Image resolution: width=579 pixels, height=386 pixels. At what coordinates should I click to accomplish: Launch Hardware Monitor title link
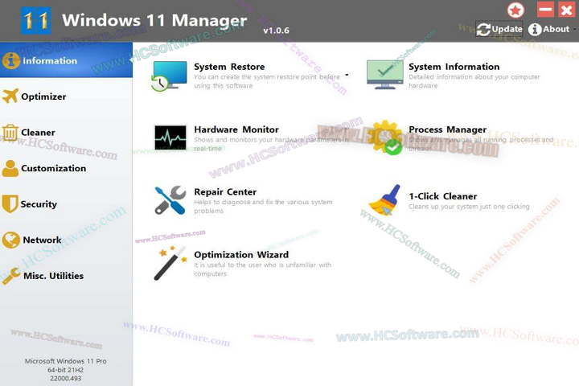point(236,129)
